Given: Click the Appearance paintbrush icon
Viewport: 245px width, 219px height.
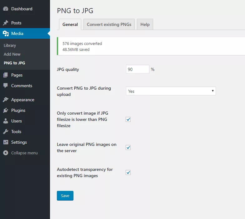Looking at the screenshot, I should 6,100.
